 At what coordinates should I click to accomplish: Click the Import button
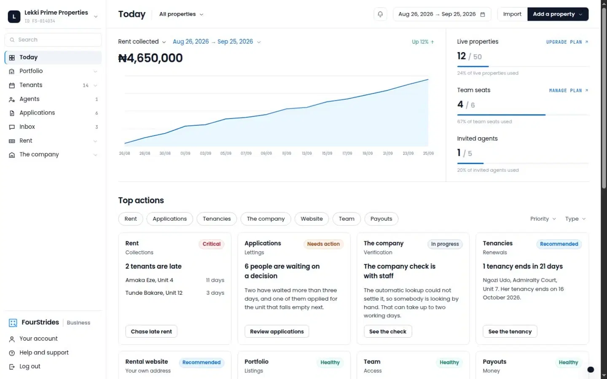512,14
